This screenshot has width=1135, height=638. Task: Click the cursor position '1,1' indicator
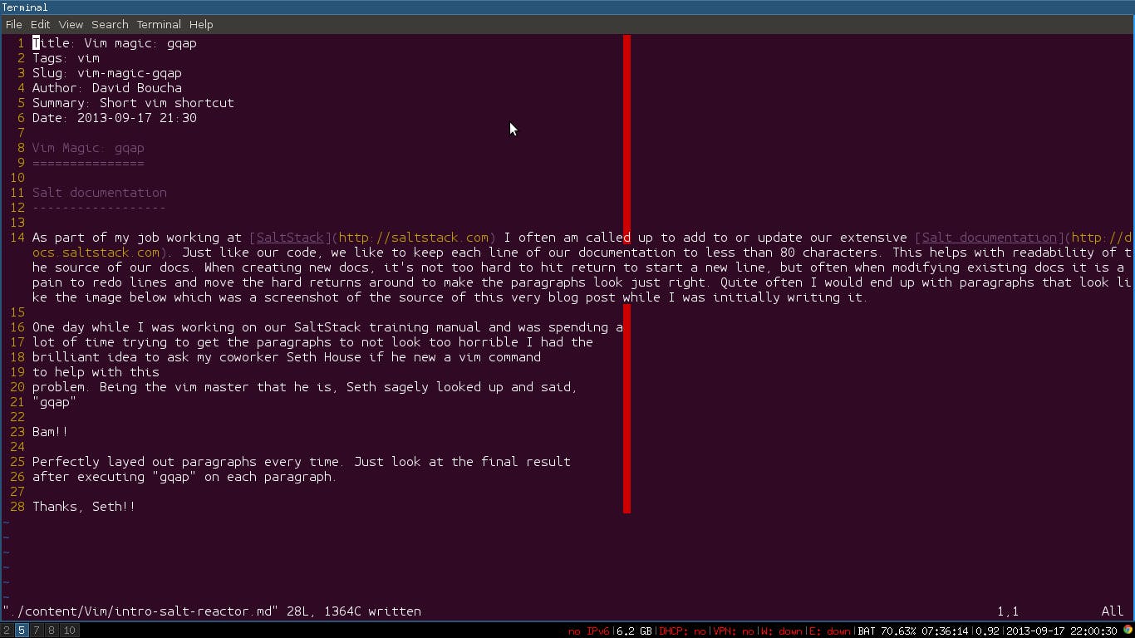[1008, 611]
